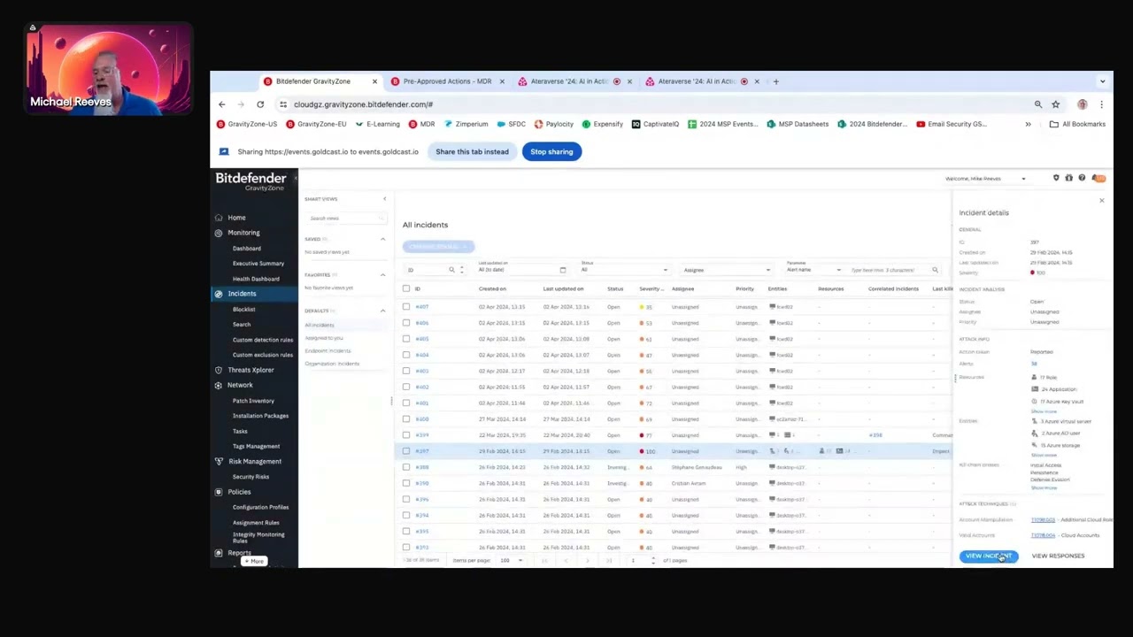This screenshot has width=1133, height=637.
Task: Click the Incidents section icon
Action: click(219, 294)
